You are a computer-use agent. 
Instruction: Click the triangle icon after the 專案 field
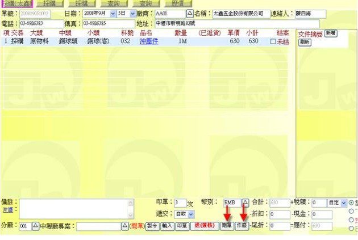tap(125, 226)
